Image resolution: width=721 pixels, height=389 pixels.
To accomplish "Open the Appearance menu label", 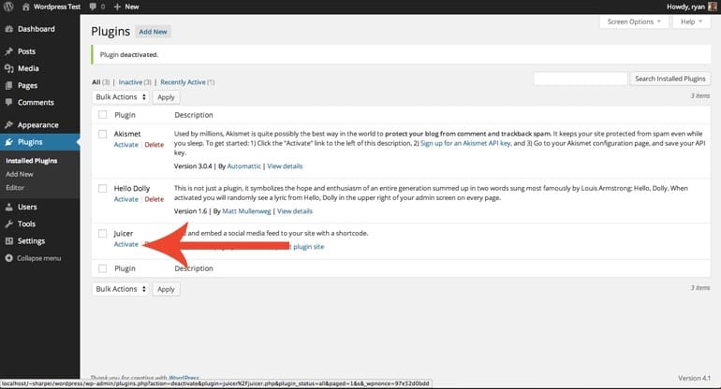I will [x=38, y=125].
